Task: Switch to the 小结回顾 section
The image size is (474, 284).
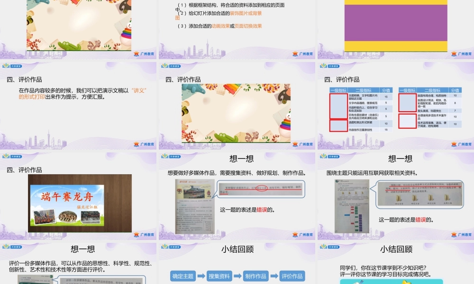Action: (x=237, y=249)
